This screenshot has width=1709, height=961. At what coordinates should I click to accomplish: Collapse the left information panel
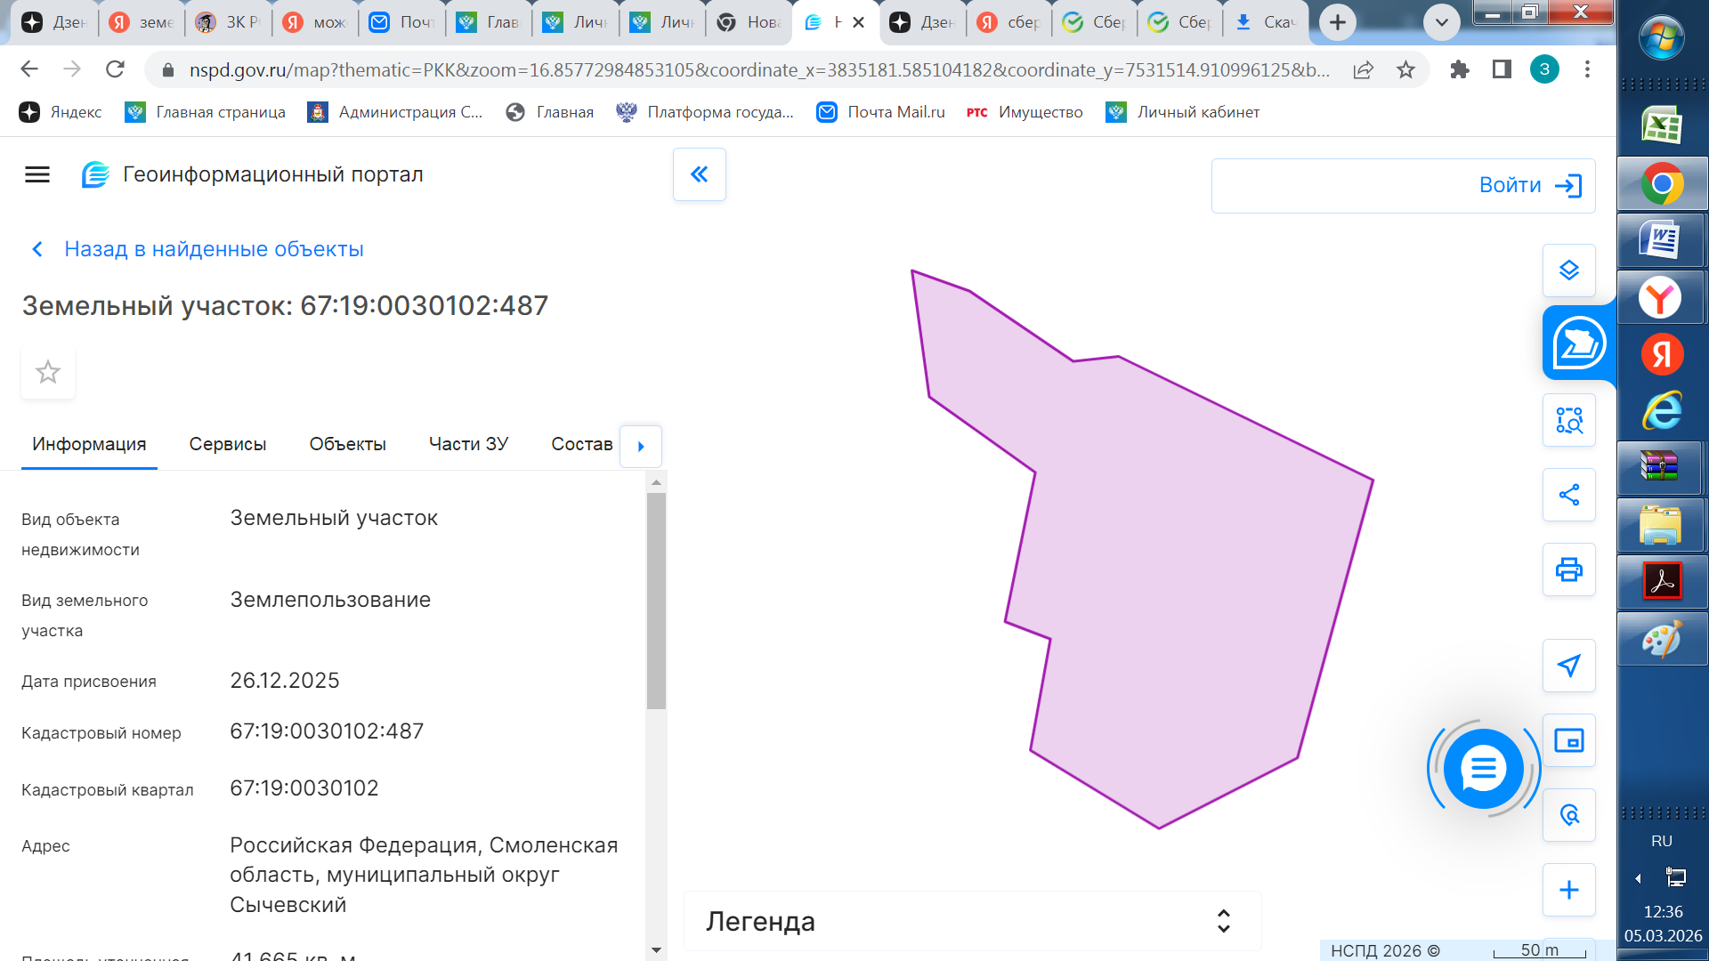point(700,174)
